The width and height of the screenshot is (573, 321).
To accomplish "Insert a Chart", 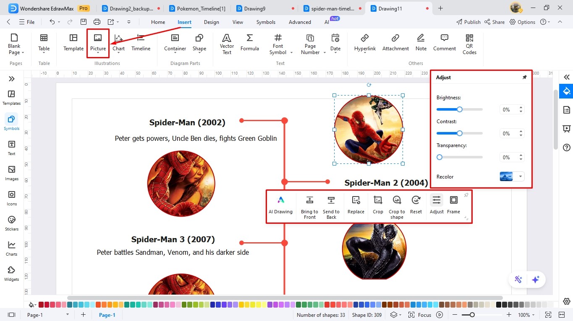I will pos(119,43).
